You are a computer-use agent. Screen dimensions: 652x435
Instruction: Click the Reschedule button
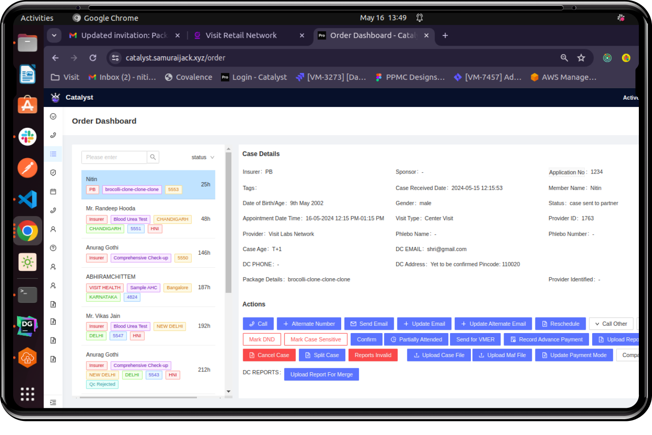click(x=560, y=324)
